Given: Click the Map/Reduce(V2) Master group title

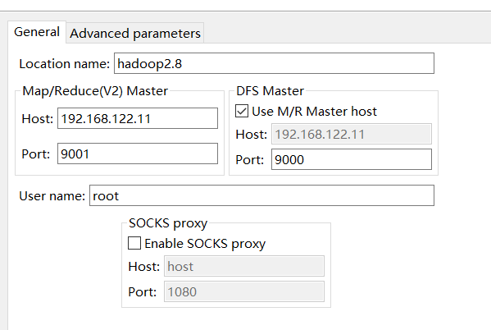Looking at the screenshot, I should [x=95, y=91].
